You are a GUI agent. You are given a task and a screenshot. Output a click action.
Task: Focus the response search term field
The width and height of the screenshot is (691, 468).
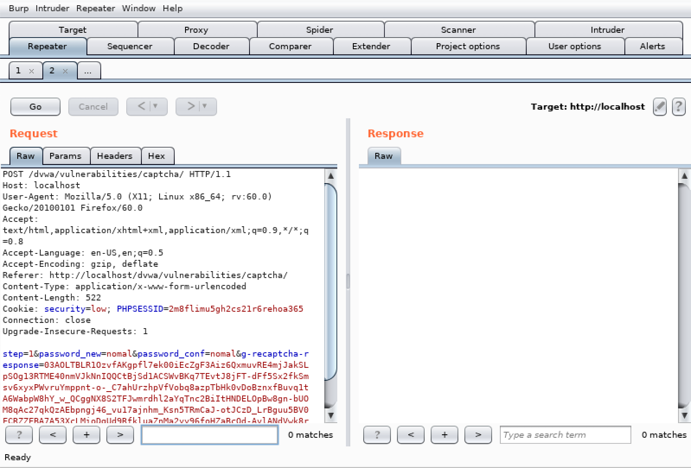click(x=565, y=435)
